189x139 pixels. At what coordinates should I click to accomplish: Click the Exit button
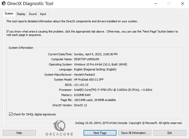click(170, 133)
